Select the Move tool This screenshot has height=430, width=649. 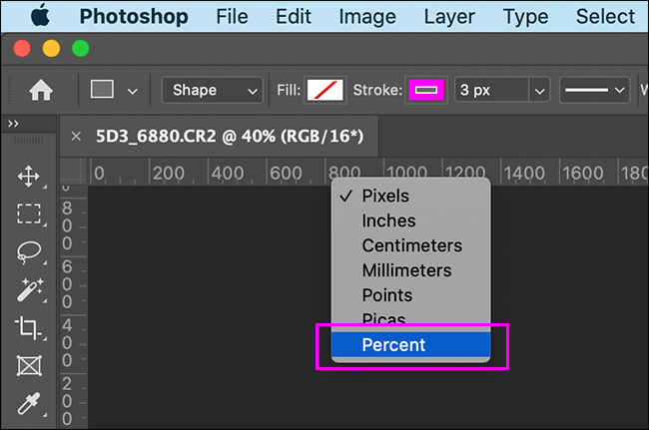click(x=29, y=178)
